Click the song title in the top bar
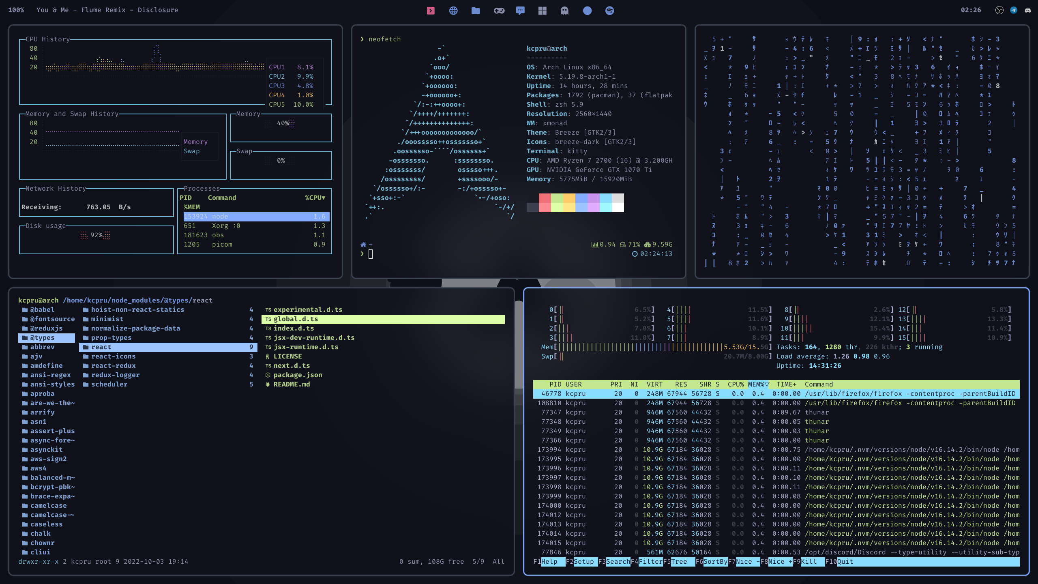This screenshot has width=1038, height=584. (x=107, y=10)
